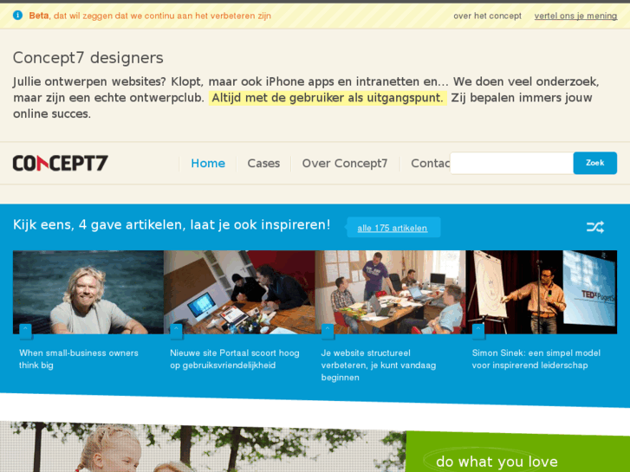Open thumbnail of Simon Sinek TEDx talk
This screenshot has height=472, width=630.
coord(542,292)
